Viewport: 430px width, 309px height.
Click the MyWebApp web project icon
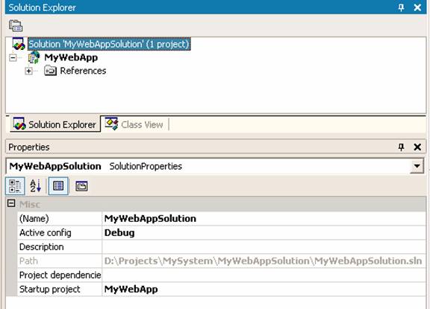point(34,57)
